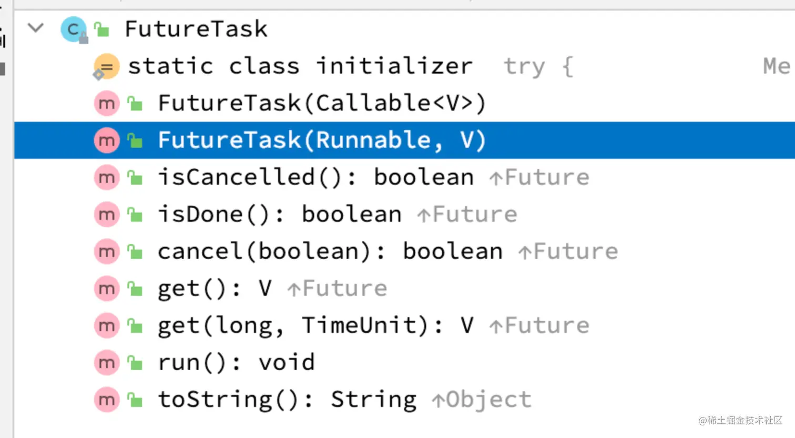
Task: Select the FutureTask(Callable<V>) constructor
Action: click(321, 104)
